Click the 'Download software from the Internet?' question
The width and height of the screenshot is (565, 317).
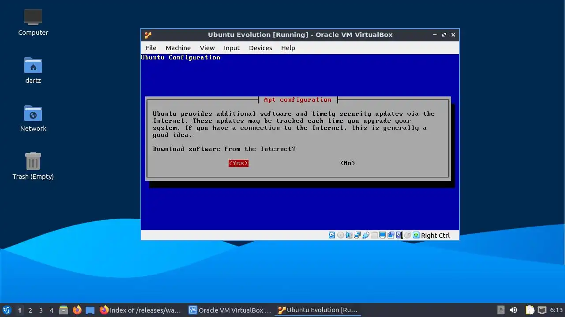(x=224, y=149)
